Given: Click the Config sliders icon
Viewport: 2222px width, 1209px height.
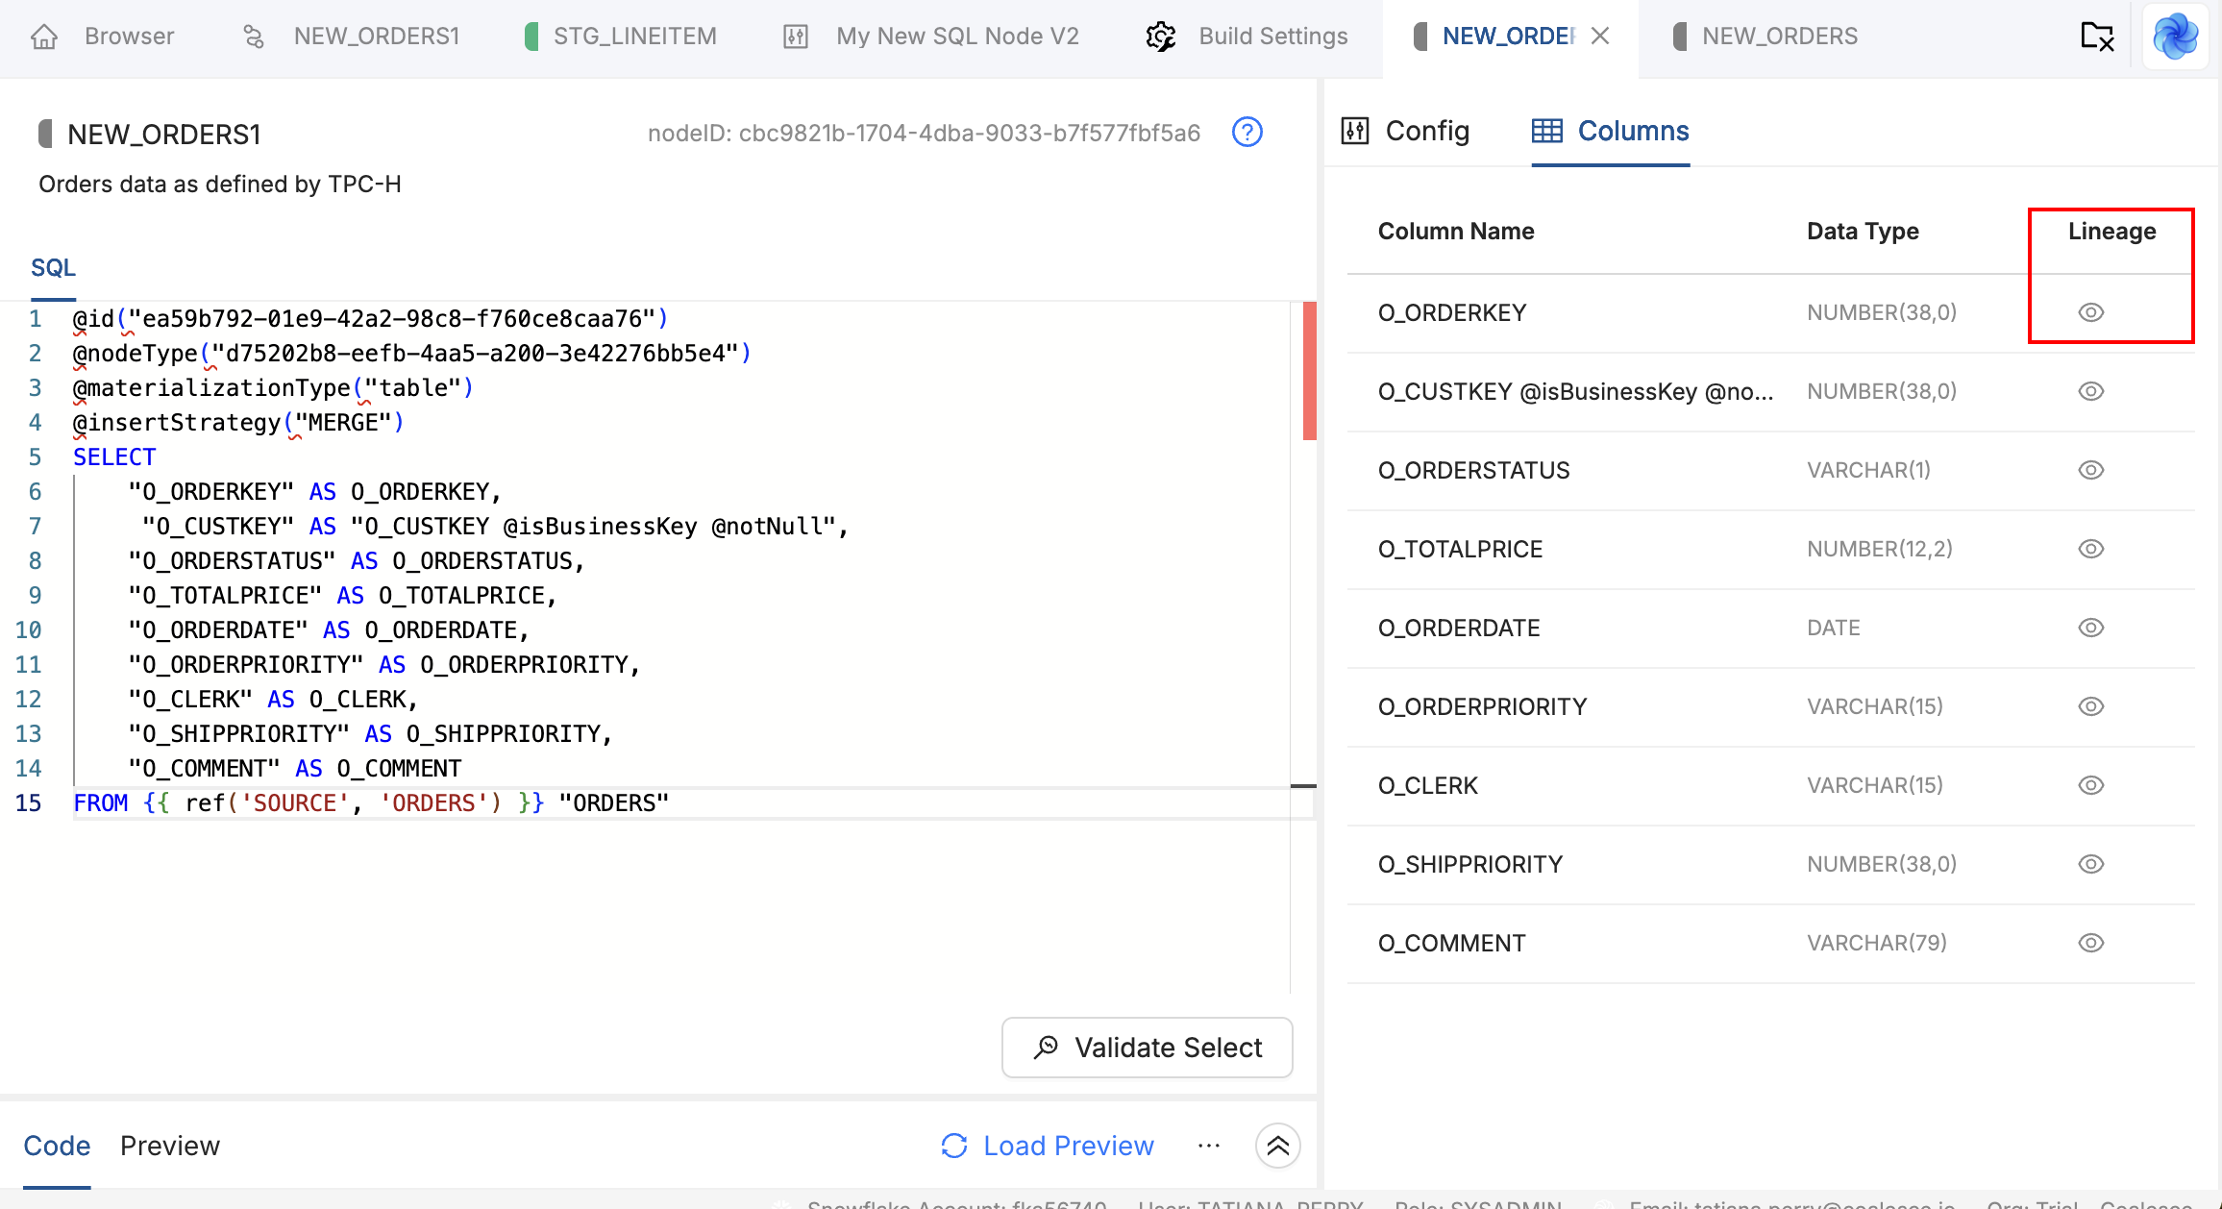Looking at the screenshot, I should 1355,131.
